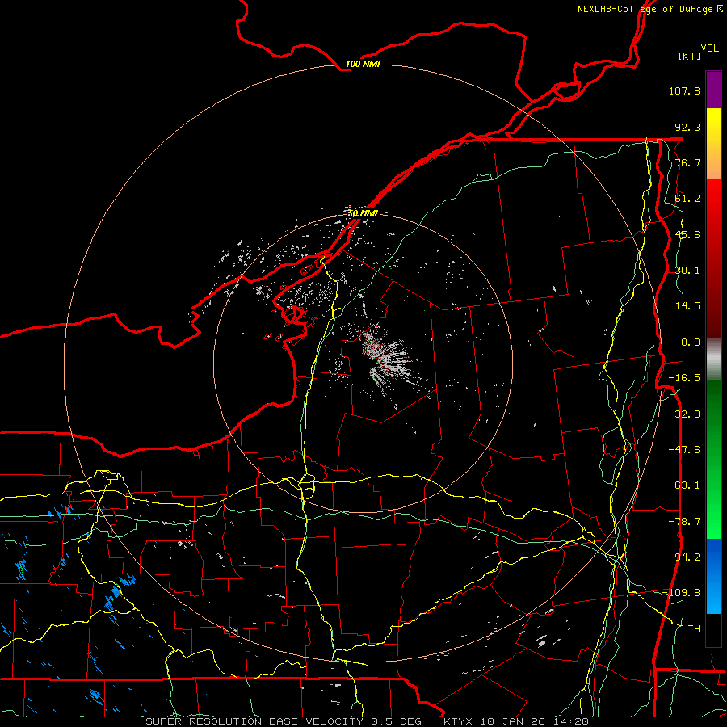Click the 50 NMI range ring label
This screenshot has height=727, width=727.
[363, 213]
